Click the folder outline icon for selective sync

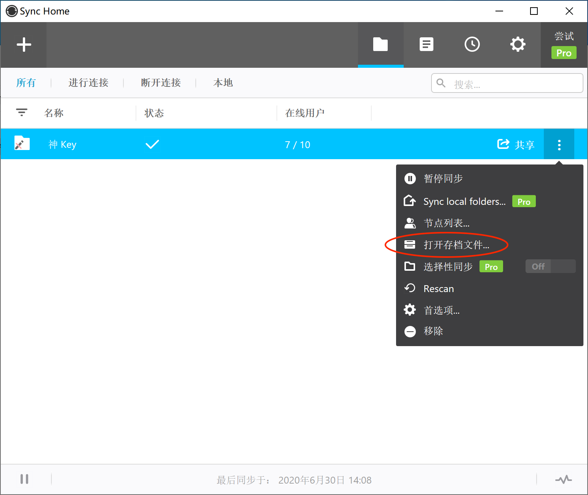click(x=410, y=266)
